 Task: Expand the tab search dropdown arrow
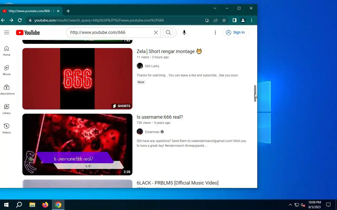click(x=215, y=8)
